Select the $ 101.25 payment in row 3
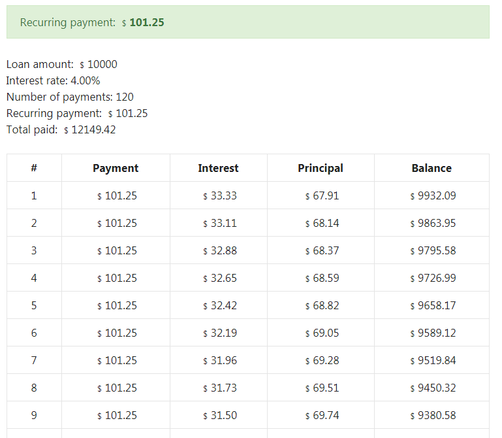Viewport: 502px width, 438px height. pos(117,251)
